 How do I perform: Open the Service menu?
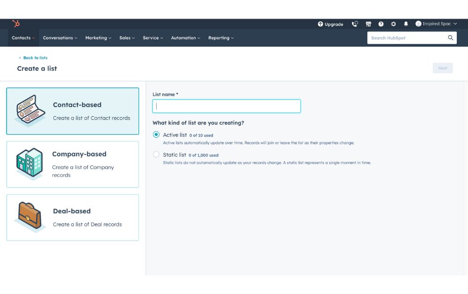153,38
